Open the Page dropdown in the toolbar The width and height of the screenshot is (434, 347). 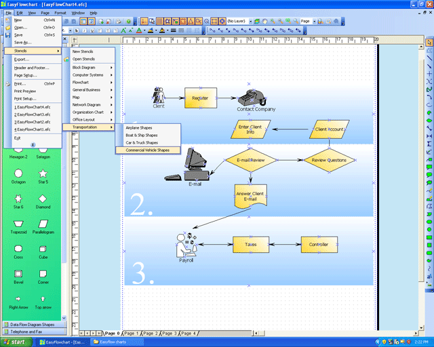[308, 21]
